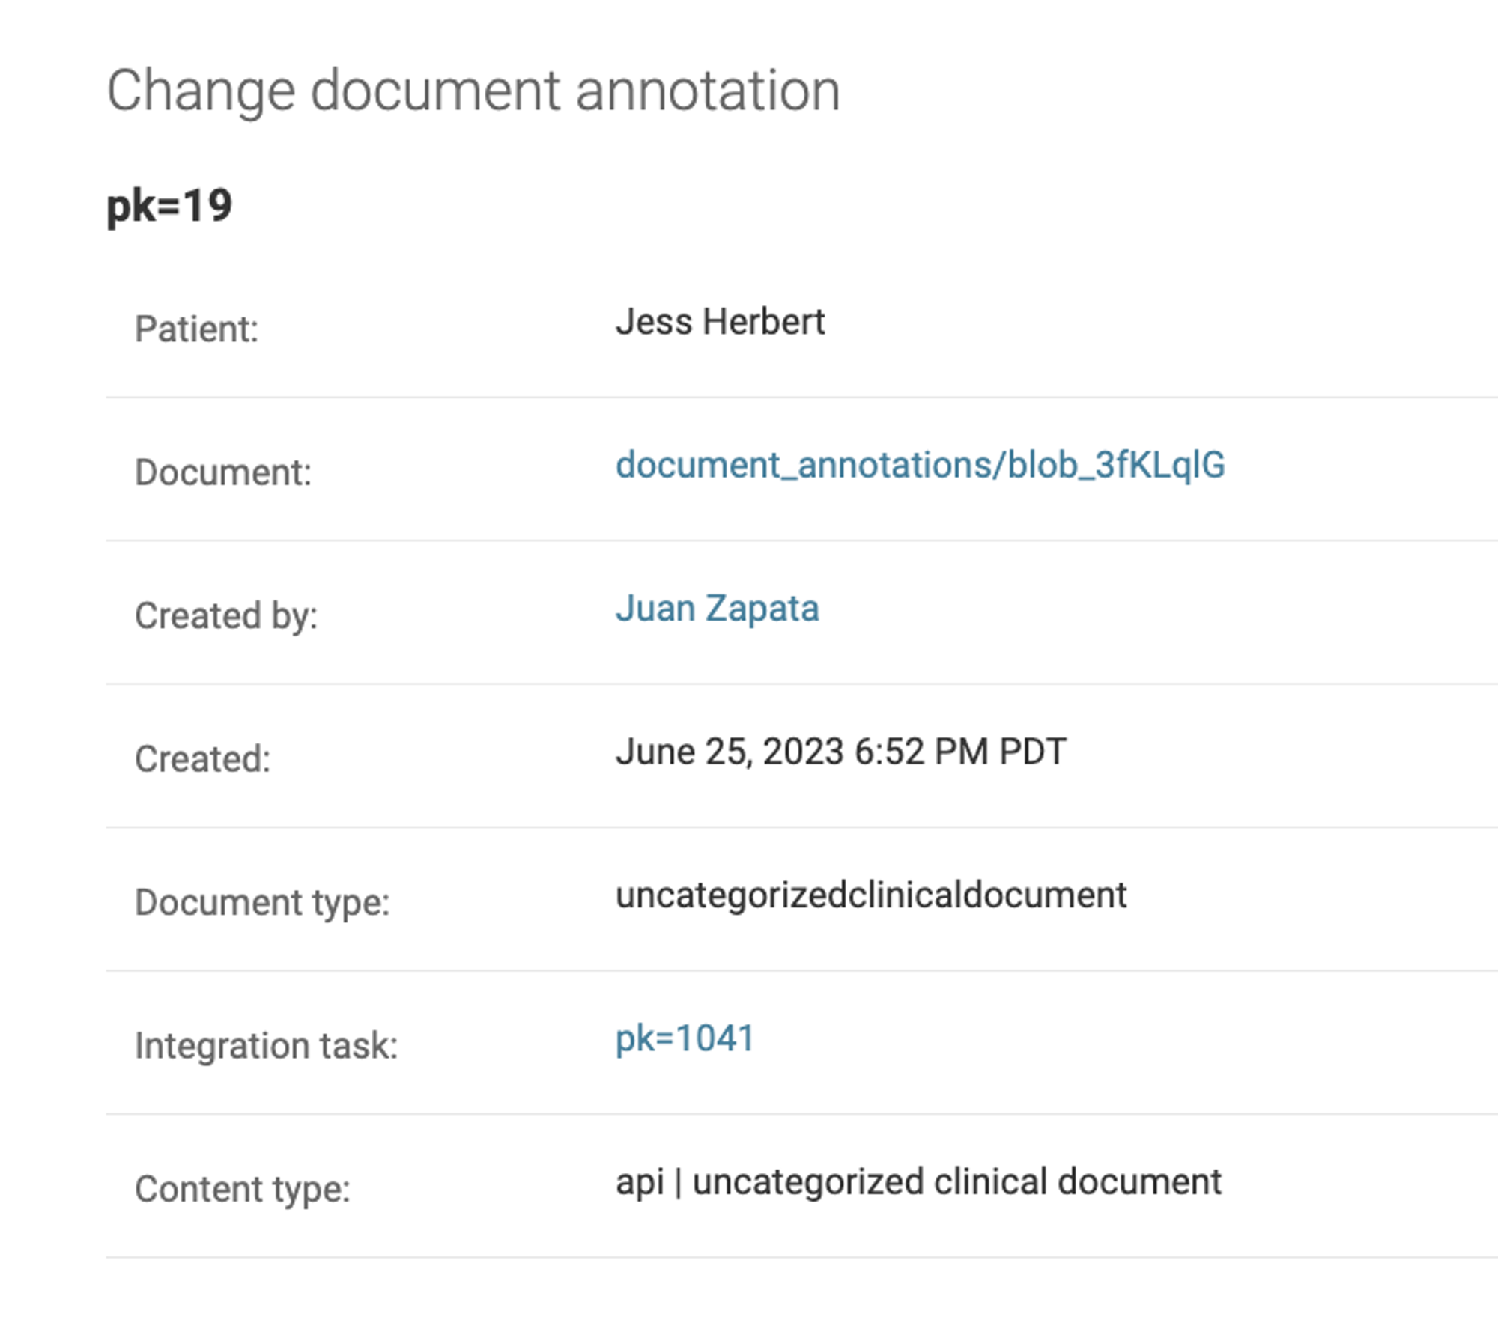Click the pk=19 record title

(x=169, y=206)
